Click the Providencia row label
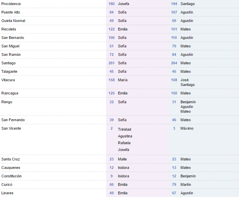The width and height of the screenshot is (239, 197). click(x=11, y=4)
